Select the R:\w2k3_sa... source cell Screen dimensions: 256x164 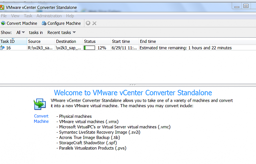point(41,48)
